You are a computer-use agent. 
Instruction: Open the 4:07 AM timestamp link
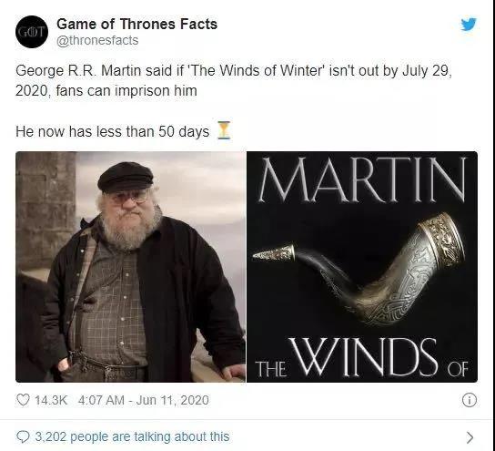pos(101,400)
